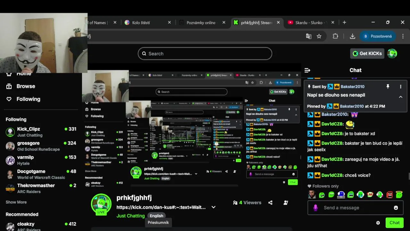Open recommended channel cloakzy
This screenshot has width=410, height=231.
[x=41, y=226]
